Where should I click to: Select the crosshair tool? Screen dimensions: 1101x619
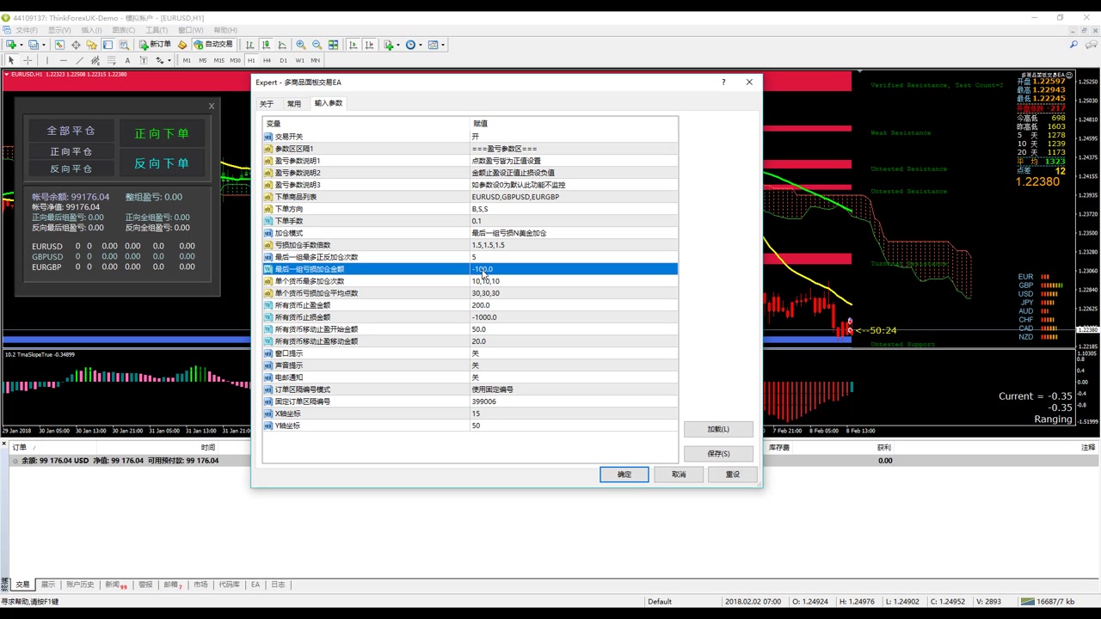tap(28, 60)
